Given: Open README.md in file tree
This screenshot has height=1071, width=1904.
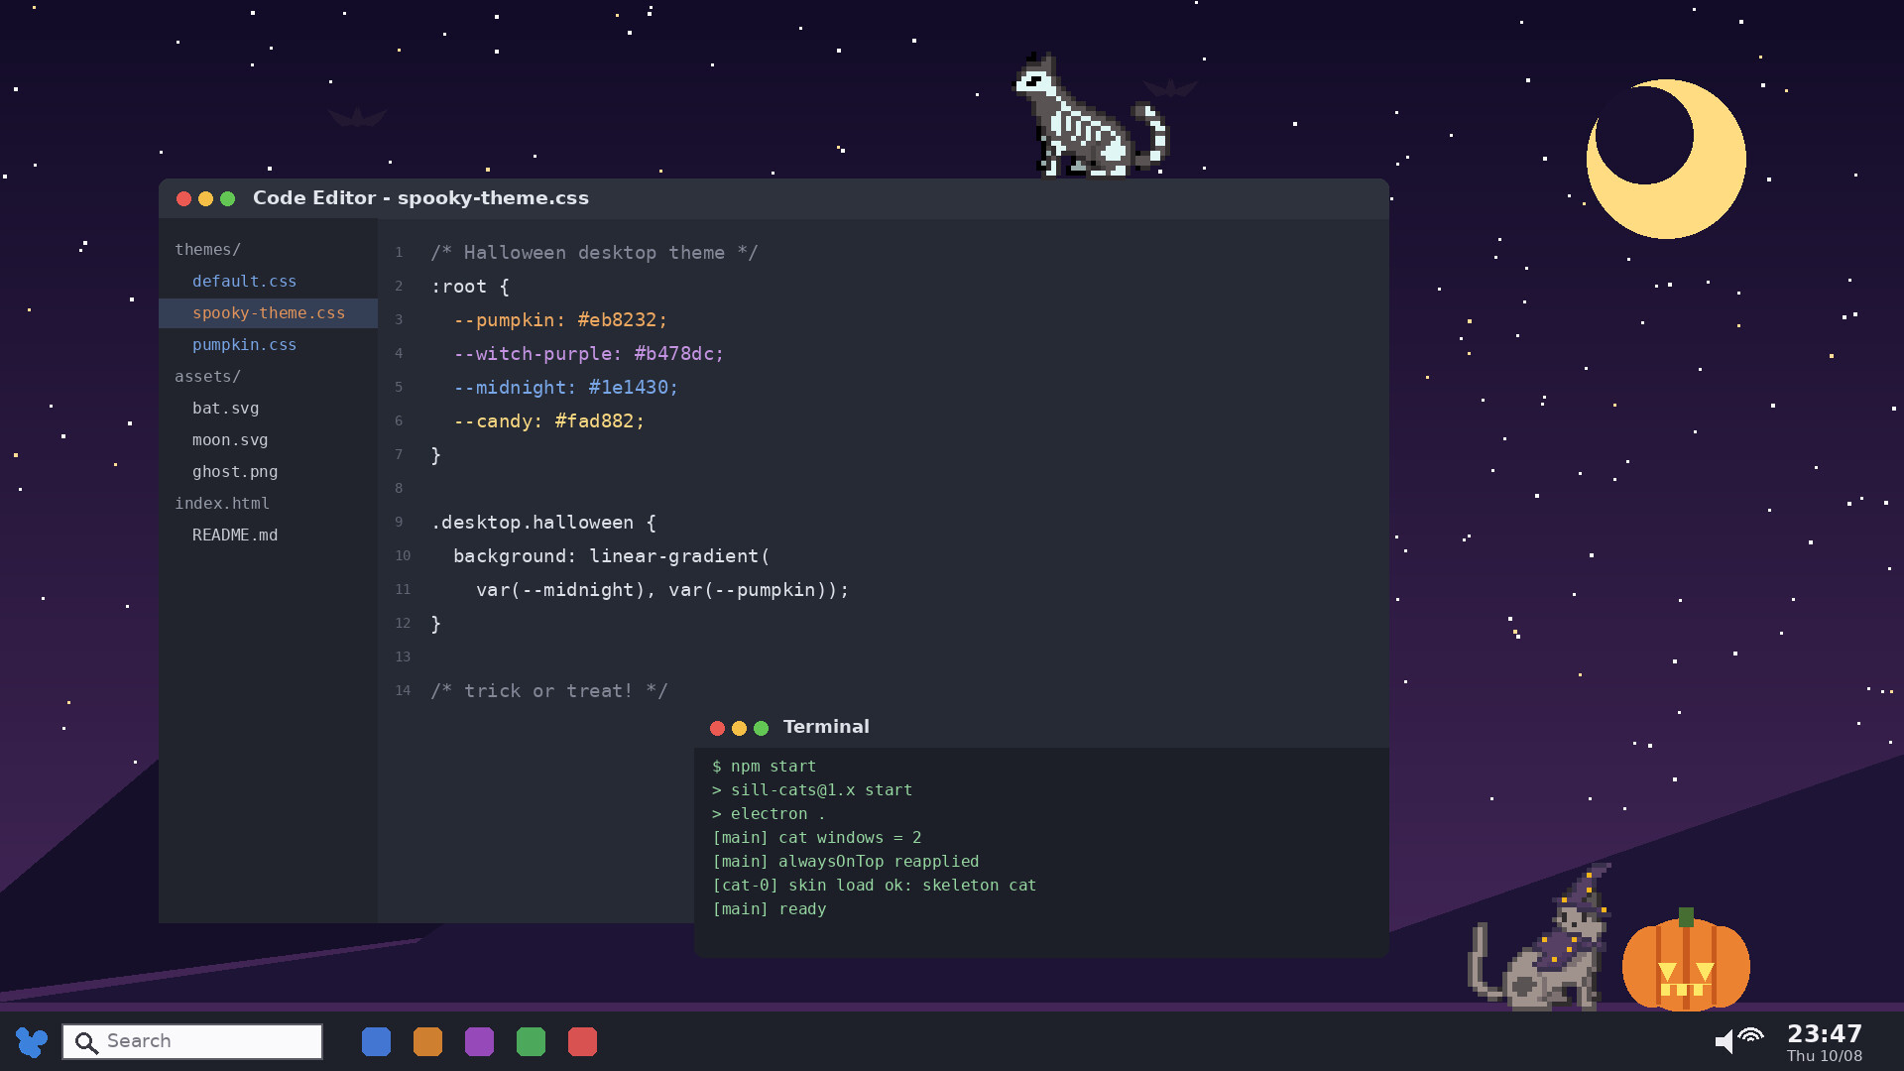Looking at the screenshot, I should (x=235, y=535).
